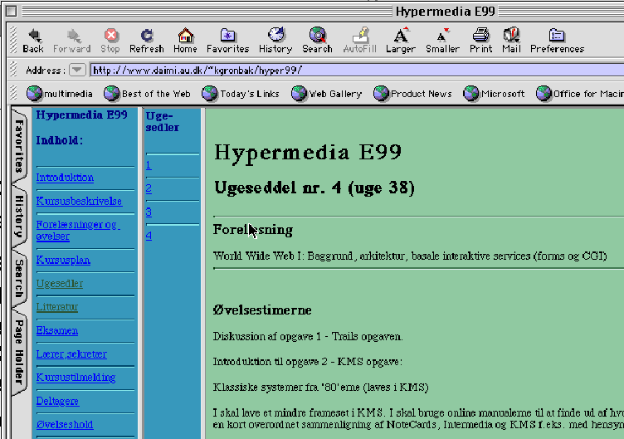The width and height of the screenshot is (624, 439).
Task: Open Microsoft bookmark in favorites bar
Action: [x=494, y=94]
